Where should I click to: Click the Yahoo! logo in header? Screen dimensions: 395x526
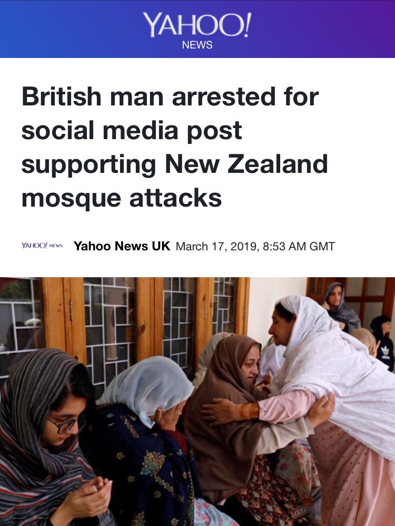[x=197, y=25]
